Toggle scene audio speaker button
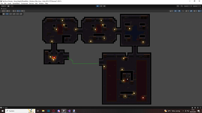Viewport: 202px width, 113px height. pos(183,11)
